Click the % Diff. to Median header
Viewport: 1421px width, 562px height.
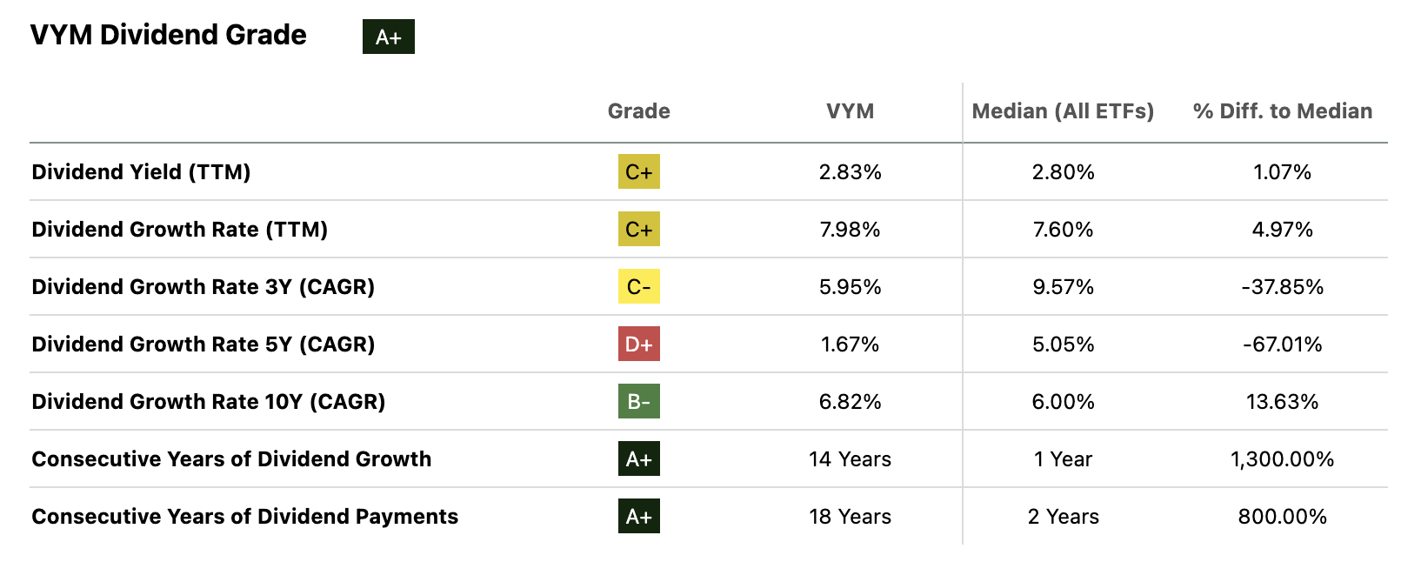tap(1282, 111)
